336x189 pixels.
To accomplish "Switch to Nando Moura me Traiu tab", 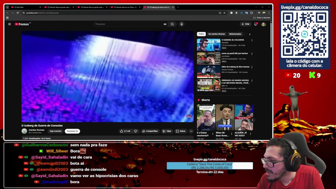I will [125, 7].
